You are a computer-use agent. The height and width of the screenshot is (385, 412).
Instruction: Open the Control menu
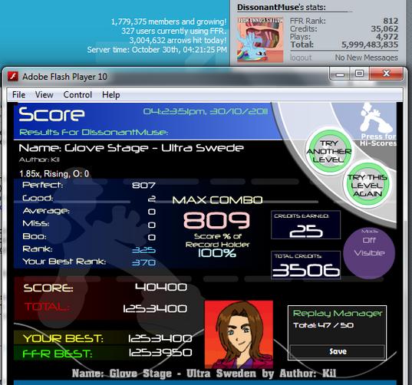pos(77,94)
